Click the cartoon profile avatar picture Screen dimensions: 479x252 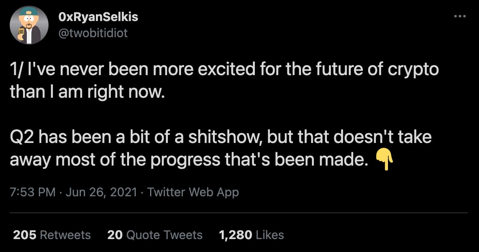click(29, 25)
